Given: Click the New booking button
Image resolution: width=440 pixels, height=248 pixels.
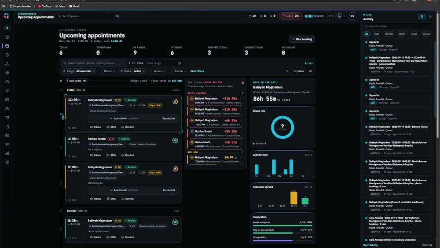Looking at the screenshot, I should pos(302,39).
